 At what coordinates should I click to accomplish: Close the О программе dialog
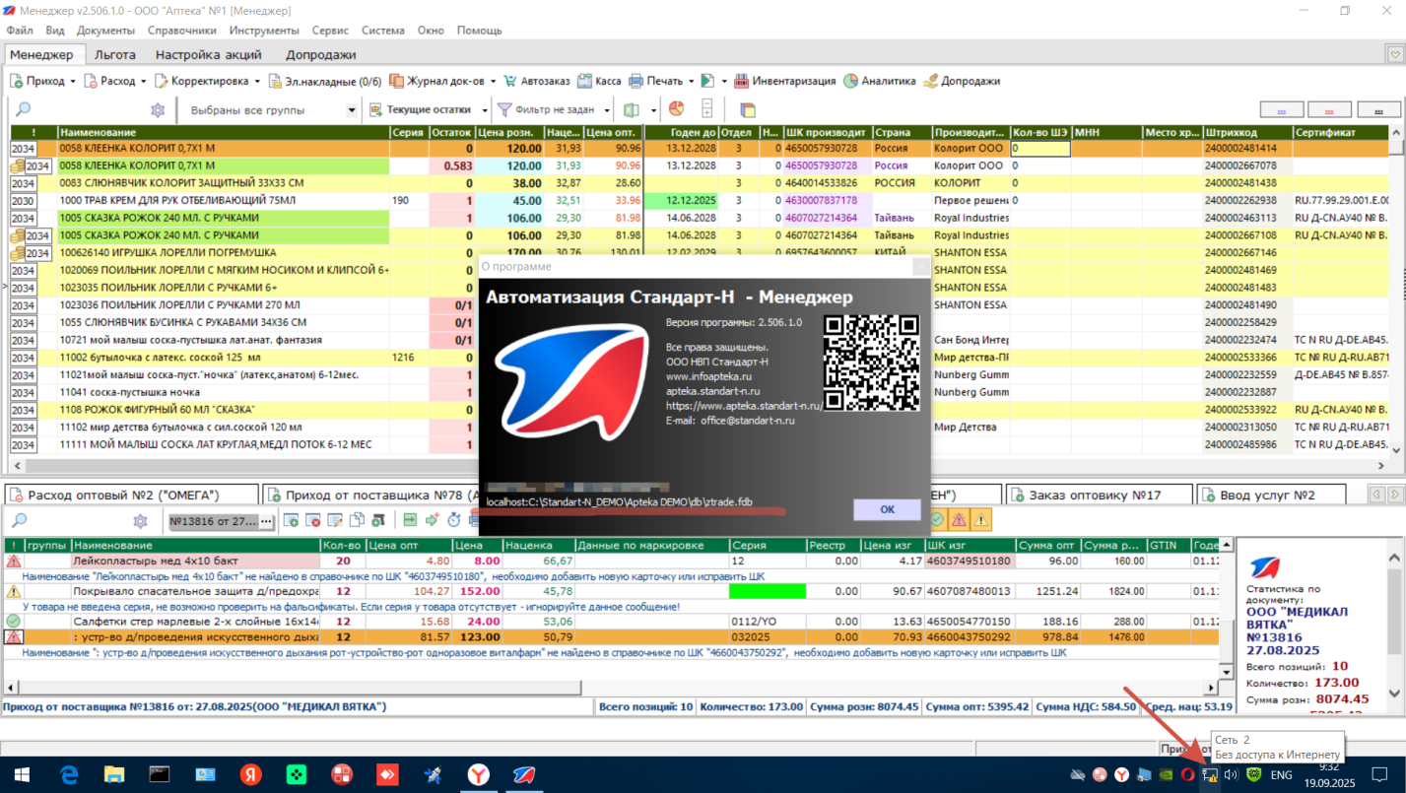point(920,267)
